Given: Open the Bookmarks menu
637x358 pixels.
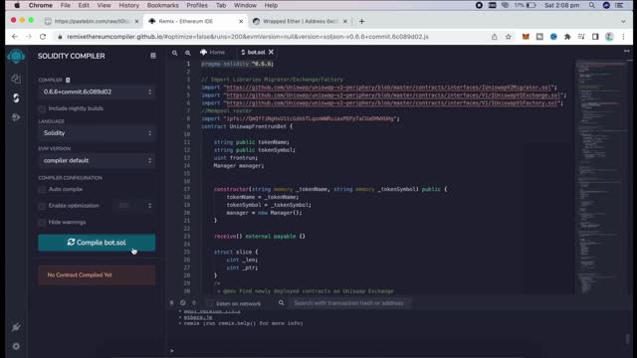Looking at the screenshot, I should pyautogui.click(x=162, y=5).
